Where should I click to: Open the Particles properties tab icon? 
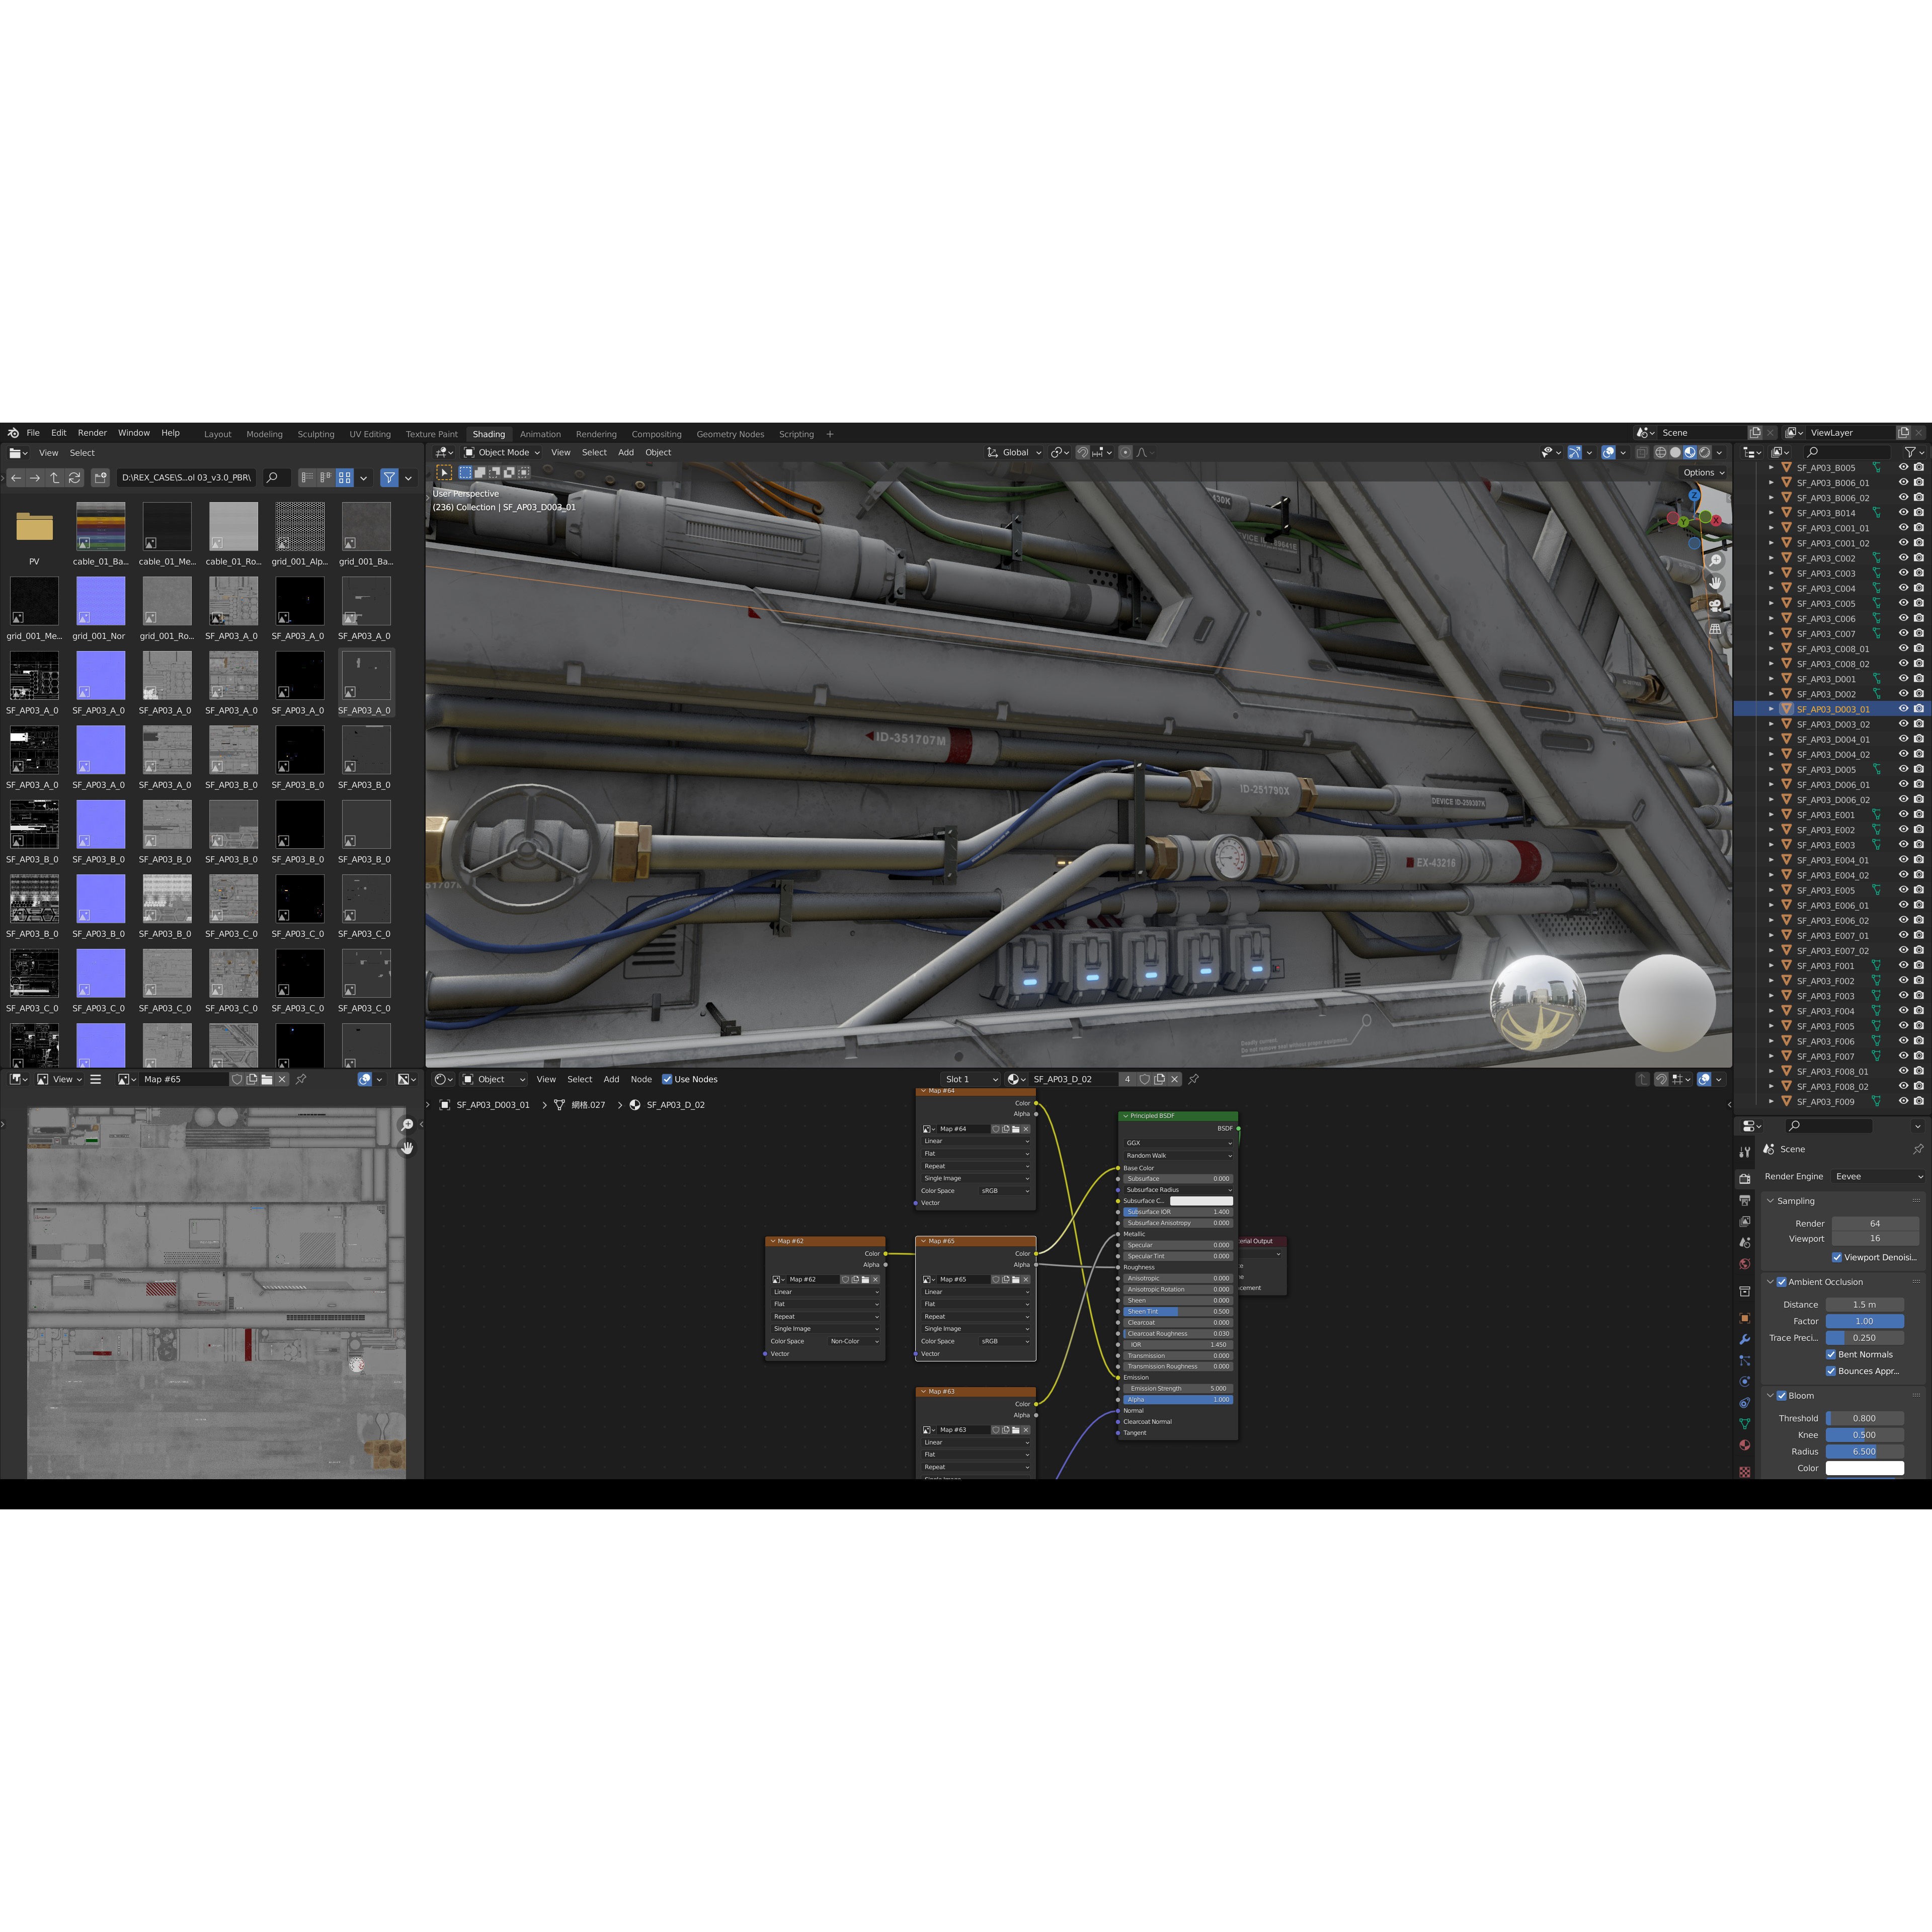point(1745,1360)
